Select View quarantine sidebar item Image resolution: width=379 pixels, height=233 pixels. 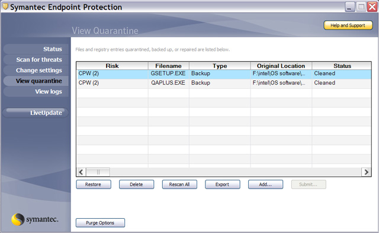(x=36, y=81)
